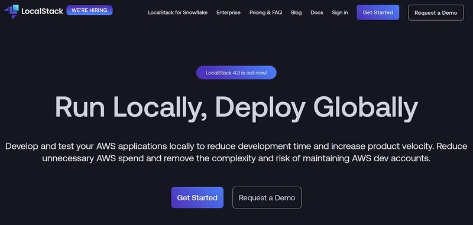Open Pricing & FAQ in navigation
Image resolution: width=473 pixels, height=225 pixels.
[265, 12]
